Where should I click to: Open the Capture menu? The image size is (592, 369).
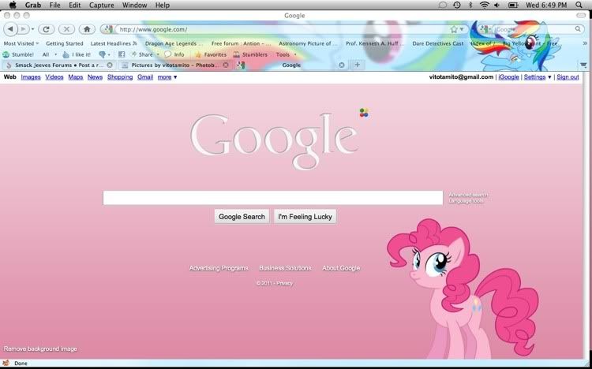(102, 5)
